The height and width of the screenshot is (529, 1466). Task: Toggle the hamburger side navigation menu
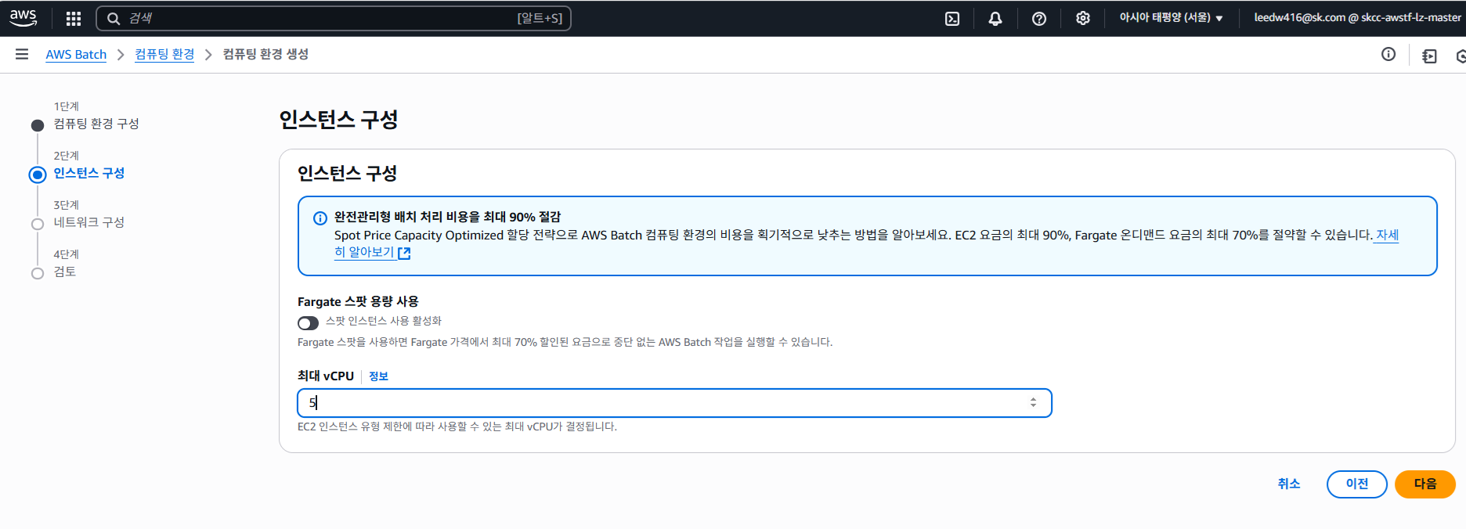pyautogui.click(x=22, y=54)
